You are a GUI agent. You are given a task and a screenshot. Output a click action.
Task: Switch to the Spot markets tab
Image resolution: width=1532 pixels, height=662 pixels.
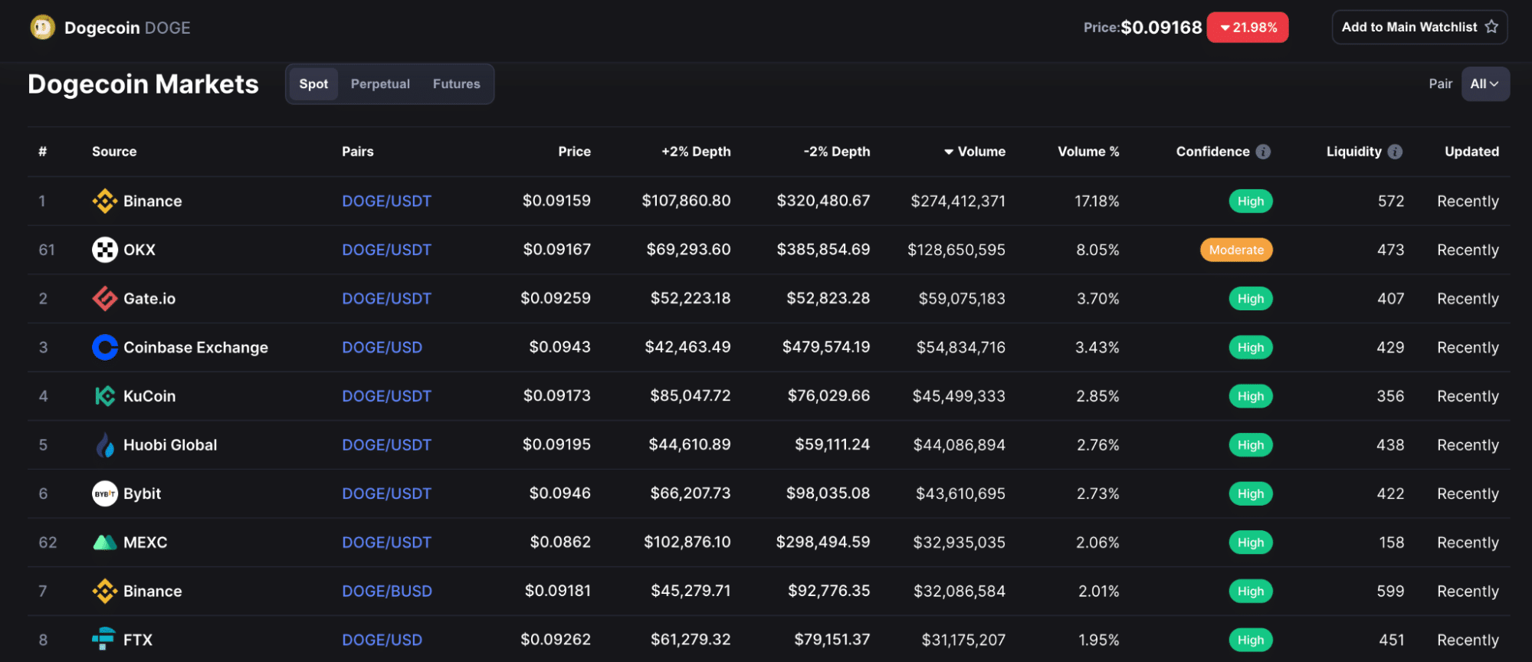click(313, 84)
